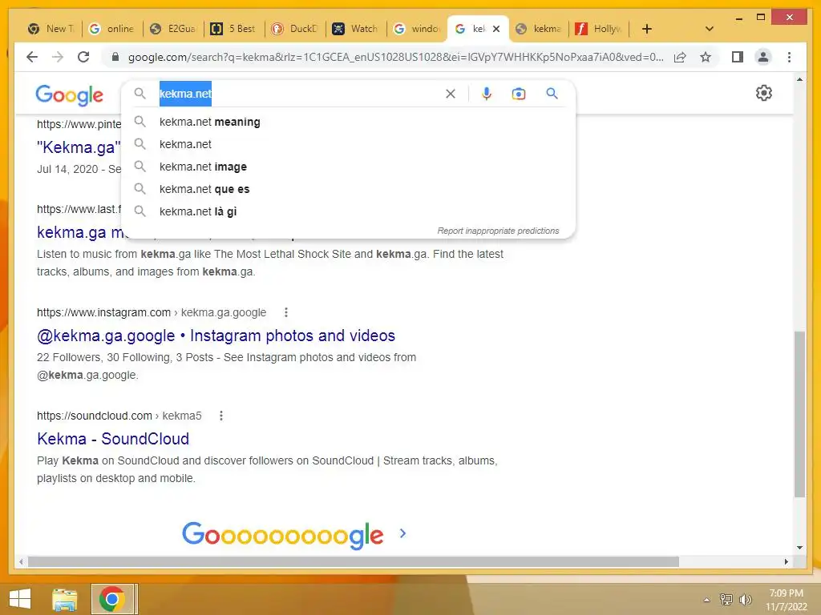The image size is (821, 615).
Task: Open the tab search dropdown
Action: (710, 29)
